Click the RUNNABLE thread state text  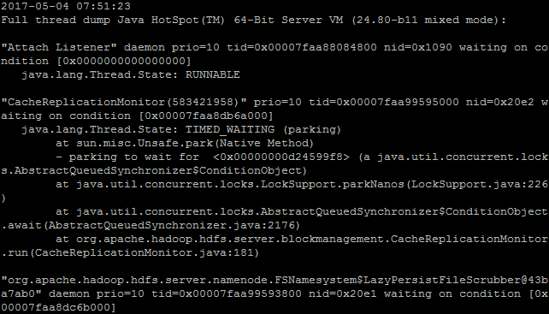tap(213, 74)
